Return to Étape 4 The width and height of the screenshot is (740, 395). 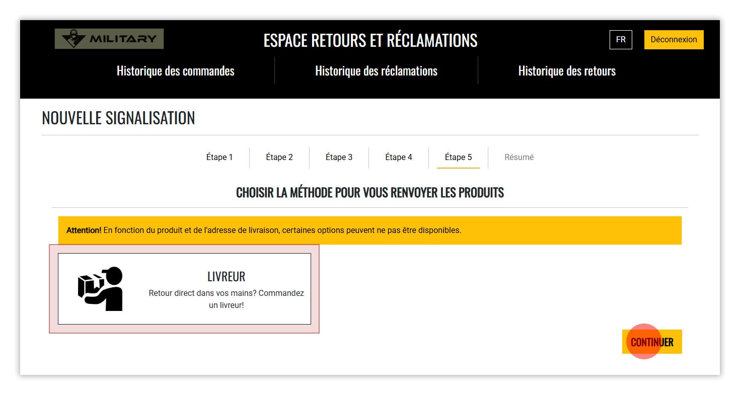click(399, 157)
